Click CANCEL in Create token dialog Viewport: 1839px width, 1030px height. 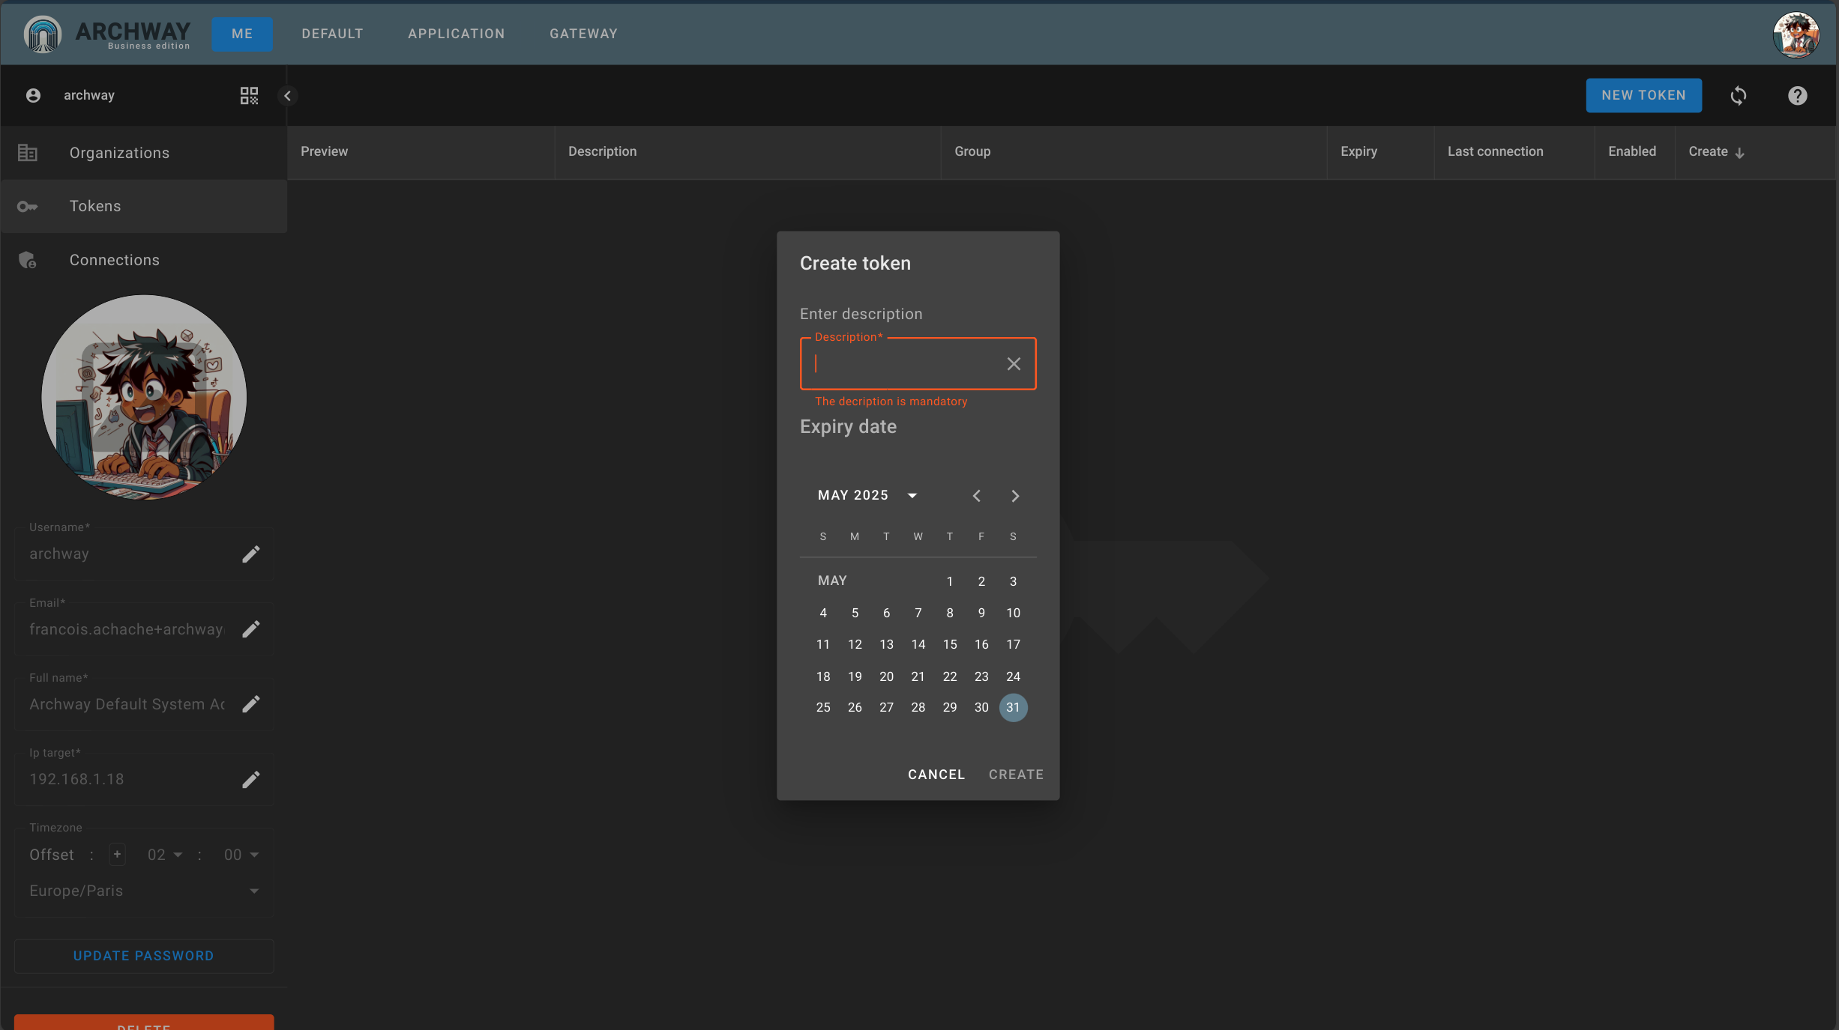[x=936, y=775]
